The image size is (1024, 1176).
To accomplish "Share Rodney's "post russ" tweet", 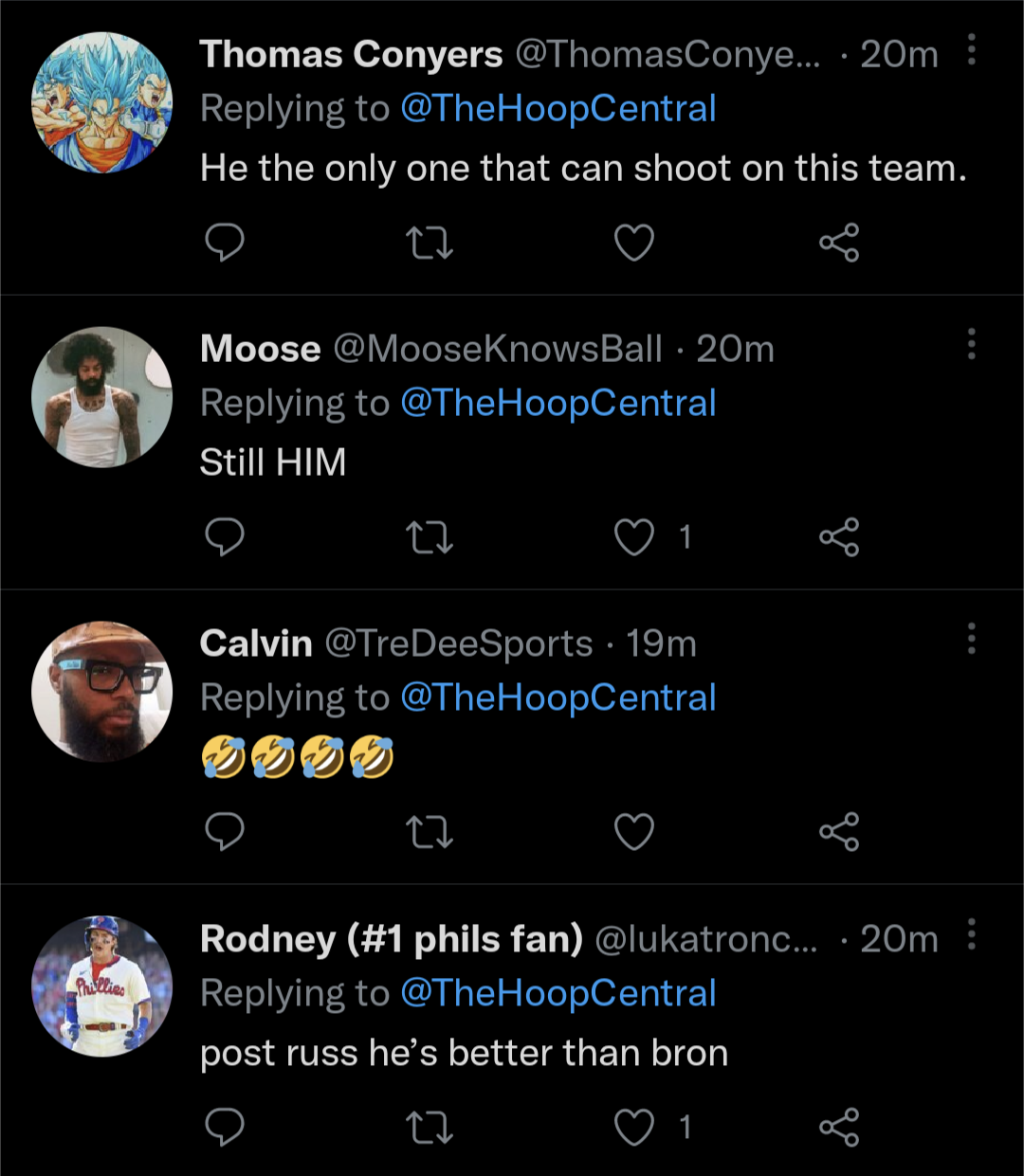I will click(x=839, y=1127).
